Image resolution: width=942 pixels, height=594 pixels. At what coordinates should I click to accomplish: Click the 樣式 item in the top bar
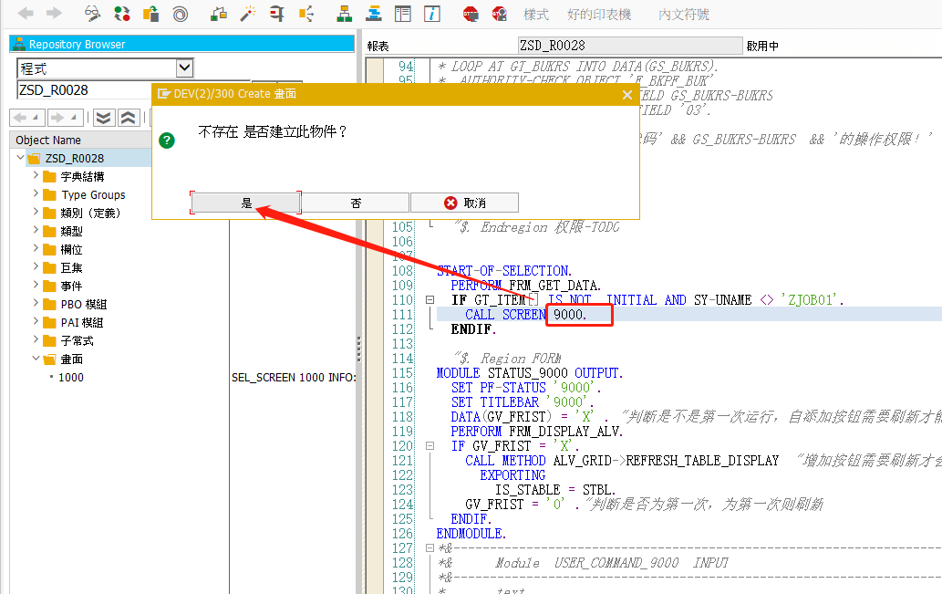(536, 13)
